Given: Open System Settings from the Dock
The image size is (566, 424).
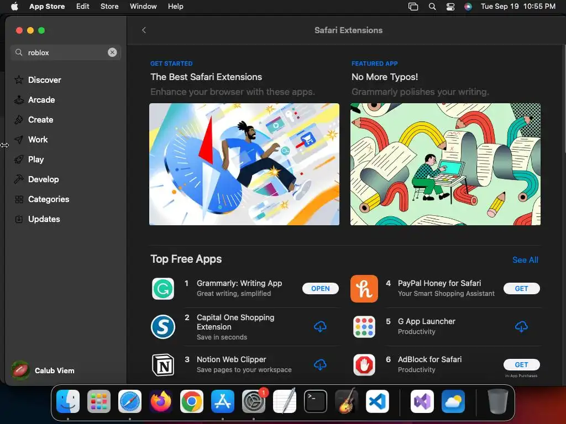Looking at the screenshot, I should tap(253, 401).
